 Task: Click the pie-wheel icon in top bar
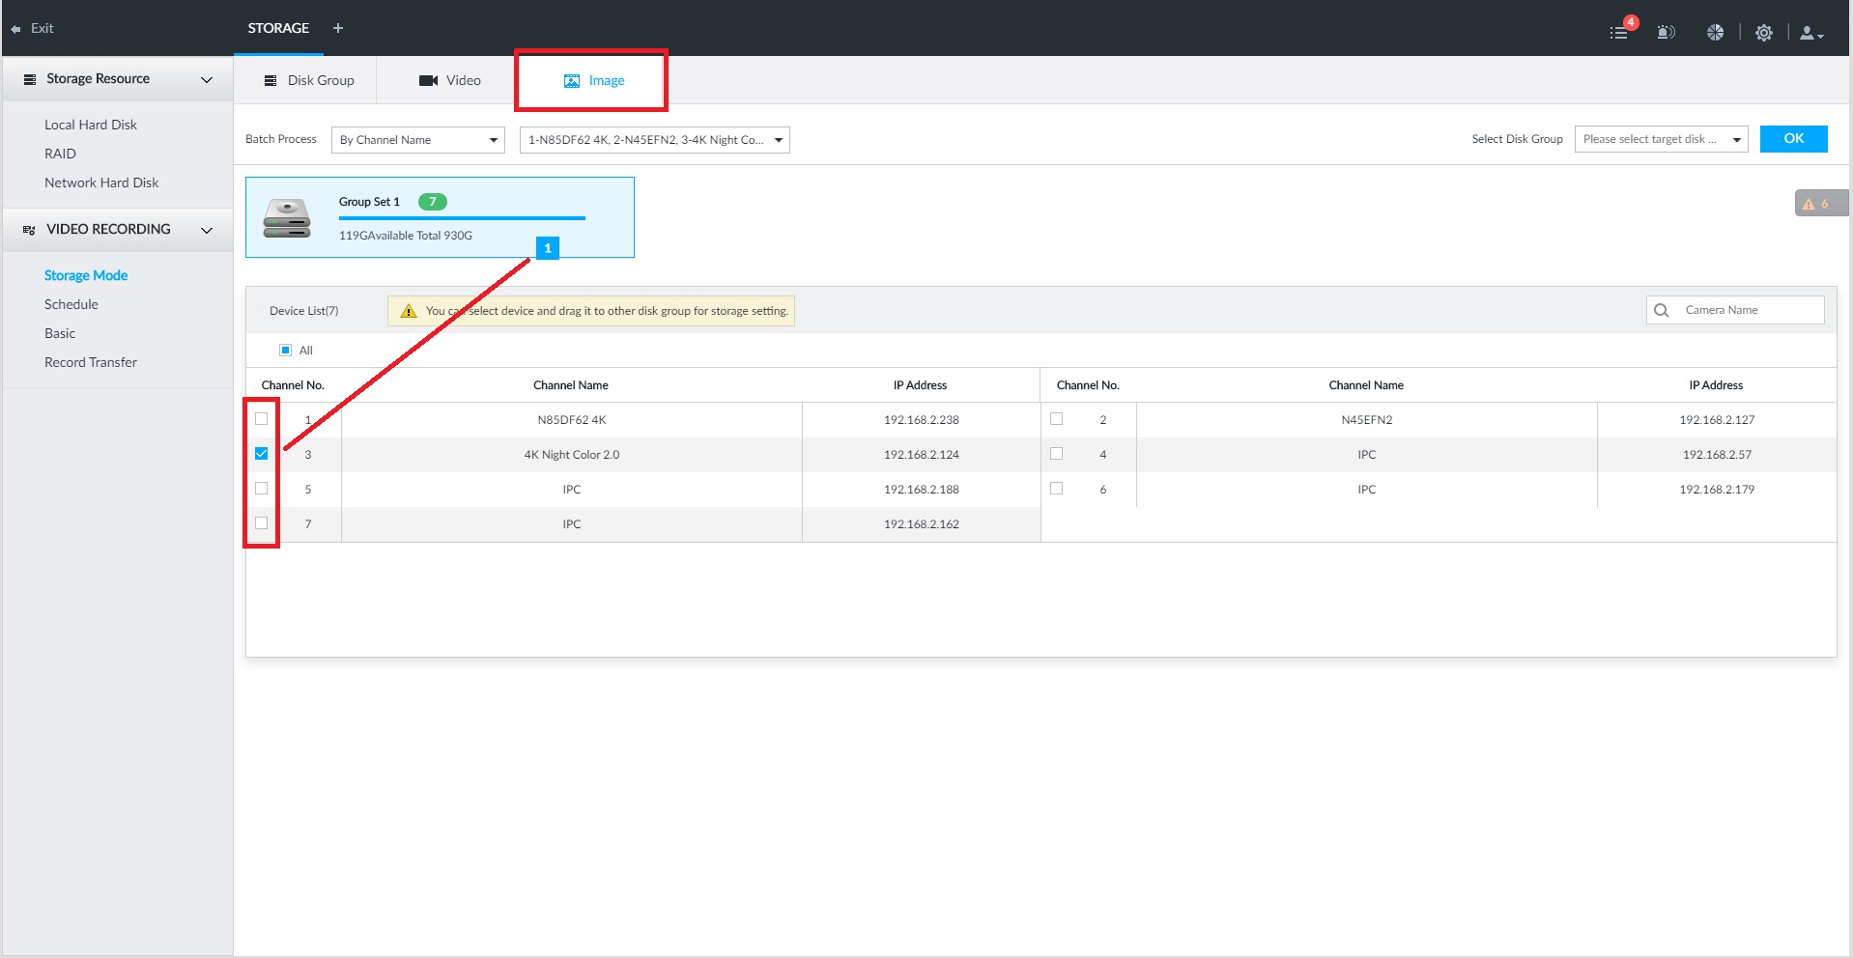[1715, 32]
